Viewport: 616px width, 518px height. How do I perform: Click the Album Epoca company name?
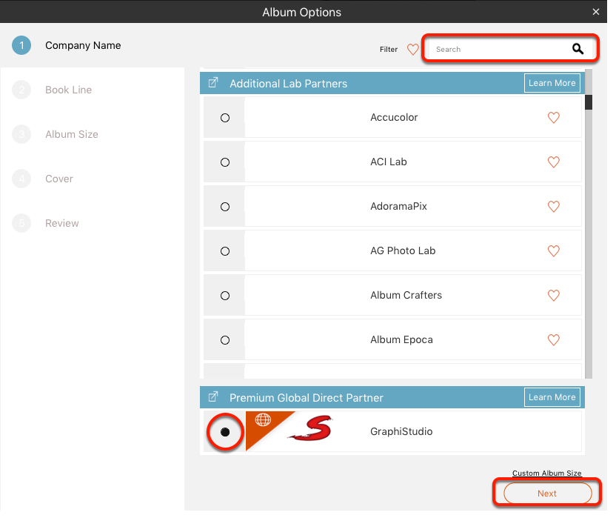[x=401, y=339]
